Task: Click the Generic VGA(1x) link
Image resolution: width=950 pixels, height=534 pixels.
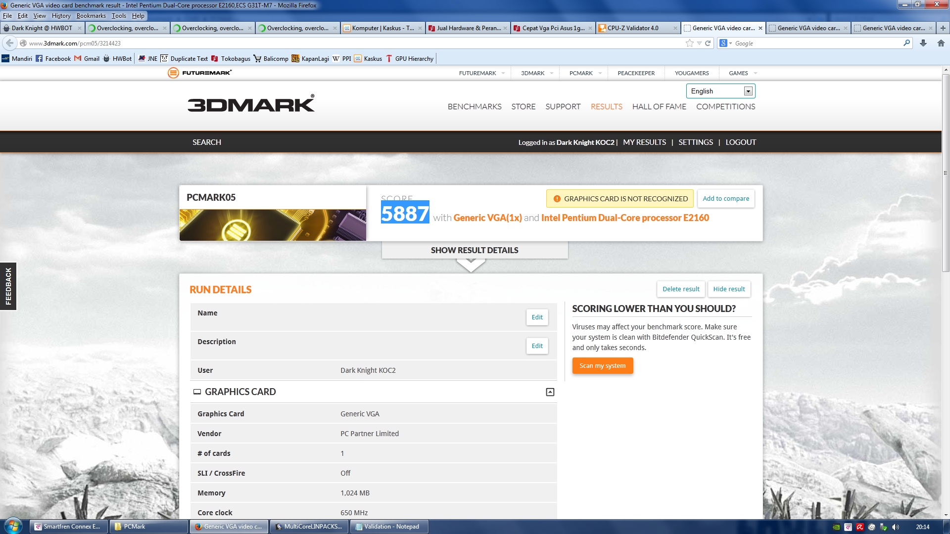Action: [x=487, y=218]
